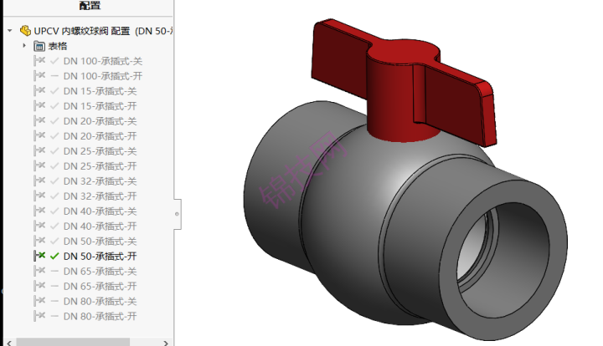The image size is (603, 346).
Task: Click the config icon beside DN 25-承插式-开
Action: [x=39, y=165]
